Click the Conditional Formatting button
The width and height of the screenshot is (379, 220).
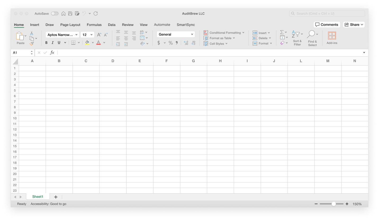pos(224,33)
